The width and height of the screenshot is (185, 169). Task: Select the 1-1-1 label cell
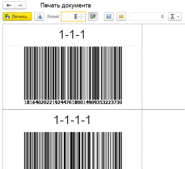(72, 35)
